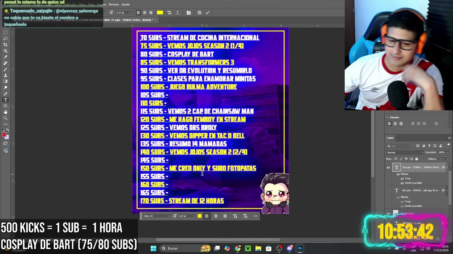Select the Clone Stamp tool
The width and height of the screenshot is (453, 254).
pyautogui.click(x=5, y=75)
